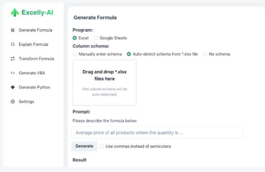Click the formula prompt input field
This screenshot has height=172, width=265.
(157, 132)
